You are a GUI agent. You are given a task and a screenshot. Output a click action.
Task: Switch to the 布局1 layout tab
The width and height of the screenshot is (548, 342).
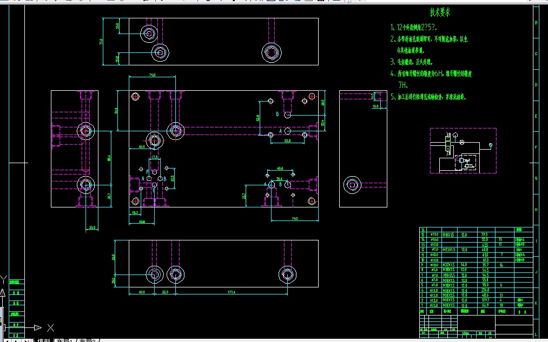point(64,340)
